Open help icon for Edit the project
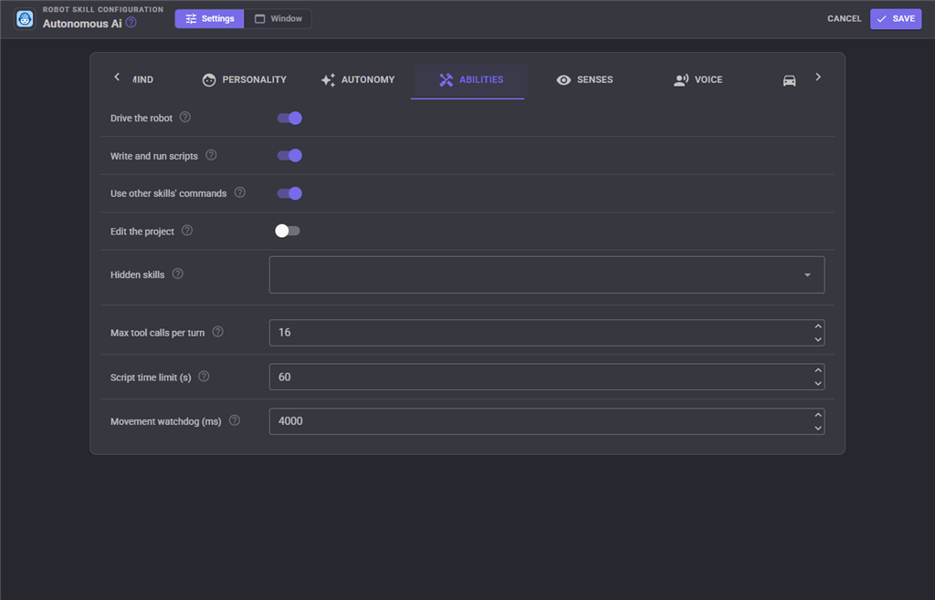Image resolution: width=935 pixels, height=600 pixels. (187, 231)
